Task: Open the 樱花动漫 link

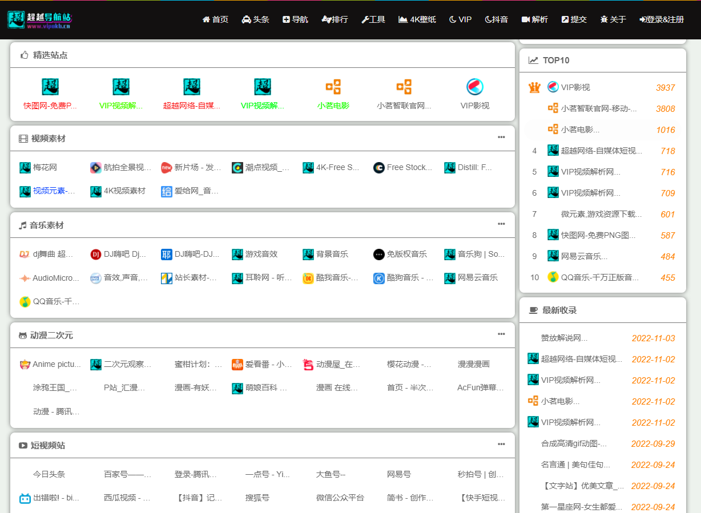Action: pyautogui.click(x=409, y=365)
